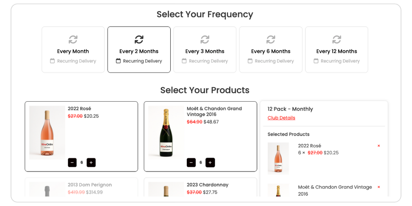
Task: Click the Every 2 Months refresh icon
Action: [x=139, y=40]
